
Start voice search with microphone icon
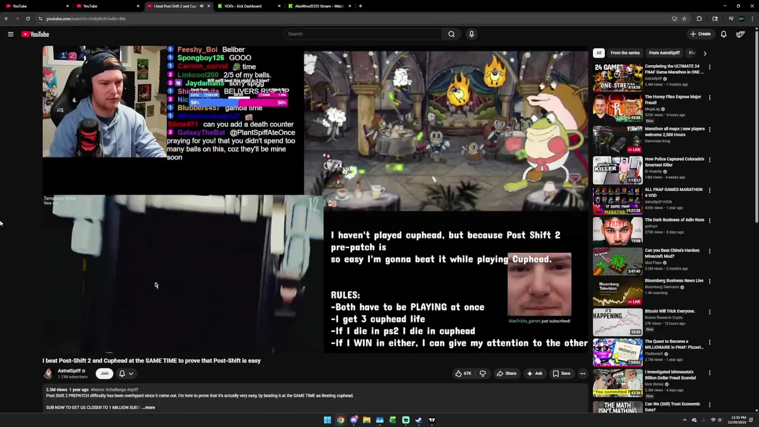(471, 34)
